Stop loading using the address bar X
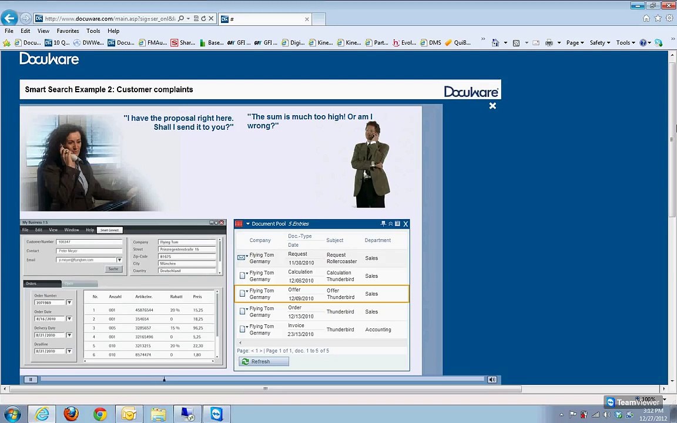Image resolution: width=677 pixels, height=423 pixels. [211, 19]
